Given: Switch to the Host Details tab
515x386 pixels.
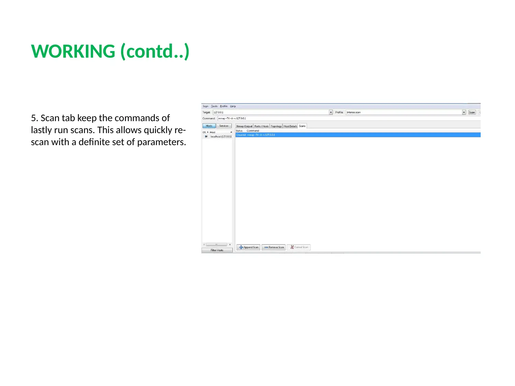Looking at the screenshot, I should (290, 126).
